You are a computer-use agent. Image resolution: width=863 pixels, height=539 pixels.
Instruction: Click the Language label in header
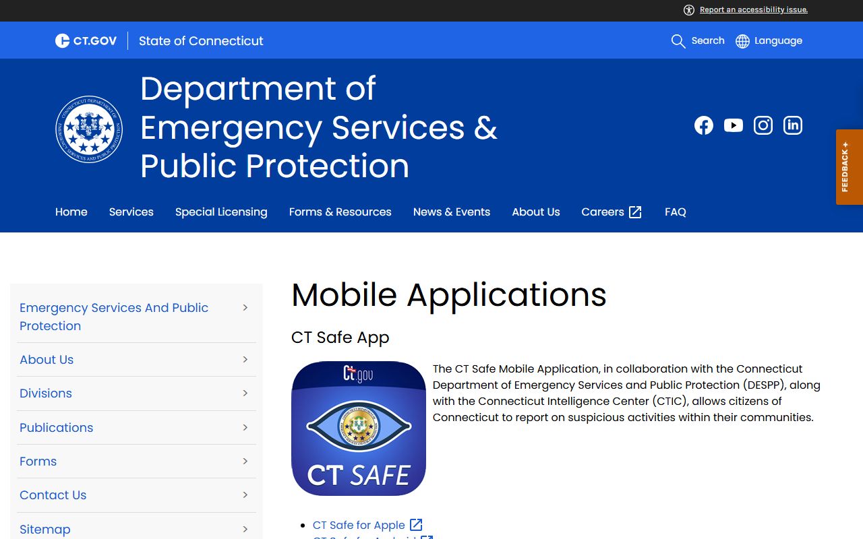point(778,41)
